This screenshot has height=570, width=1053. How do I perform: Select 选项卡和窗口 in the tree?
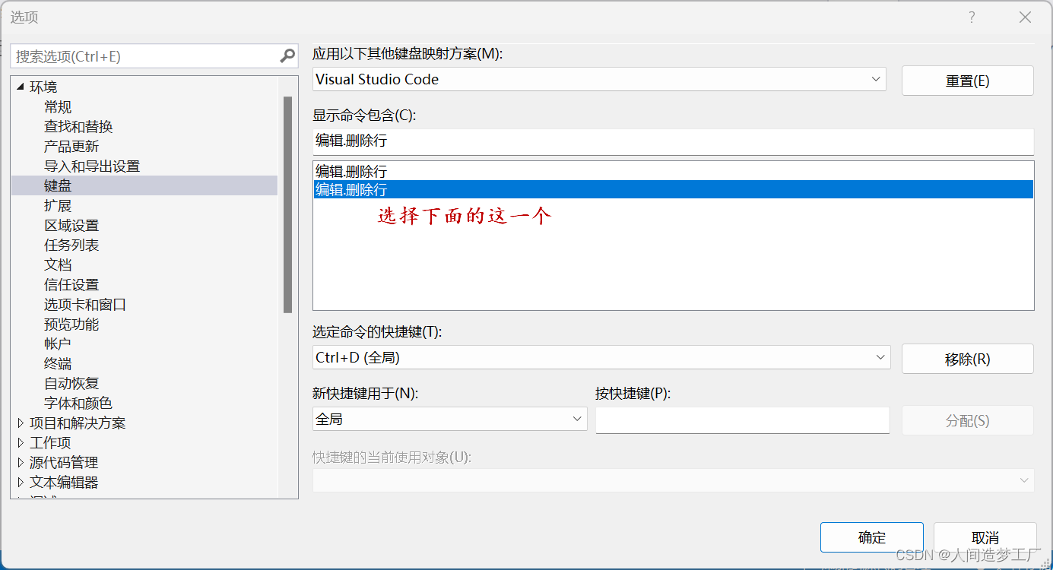85,304
